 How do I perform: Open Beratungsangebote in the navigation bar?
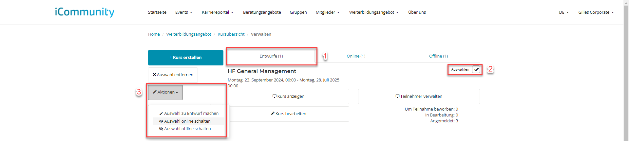point(262,12)
